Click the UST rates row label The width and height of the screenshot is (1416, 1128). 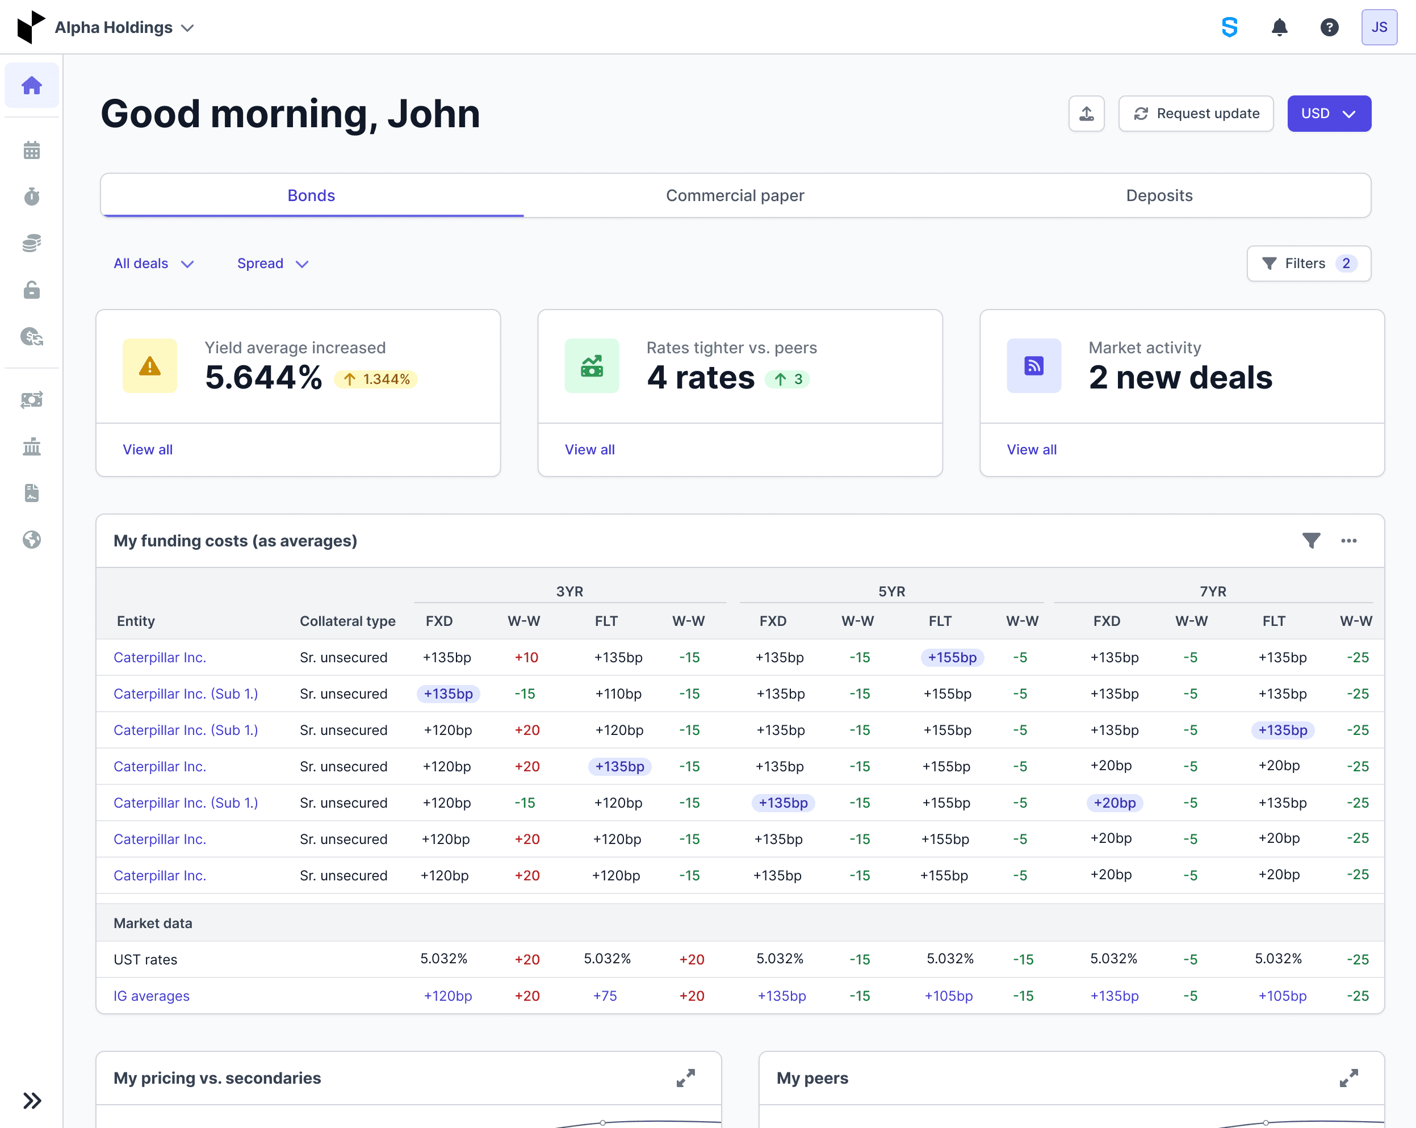click(x=145, y=959)
